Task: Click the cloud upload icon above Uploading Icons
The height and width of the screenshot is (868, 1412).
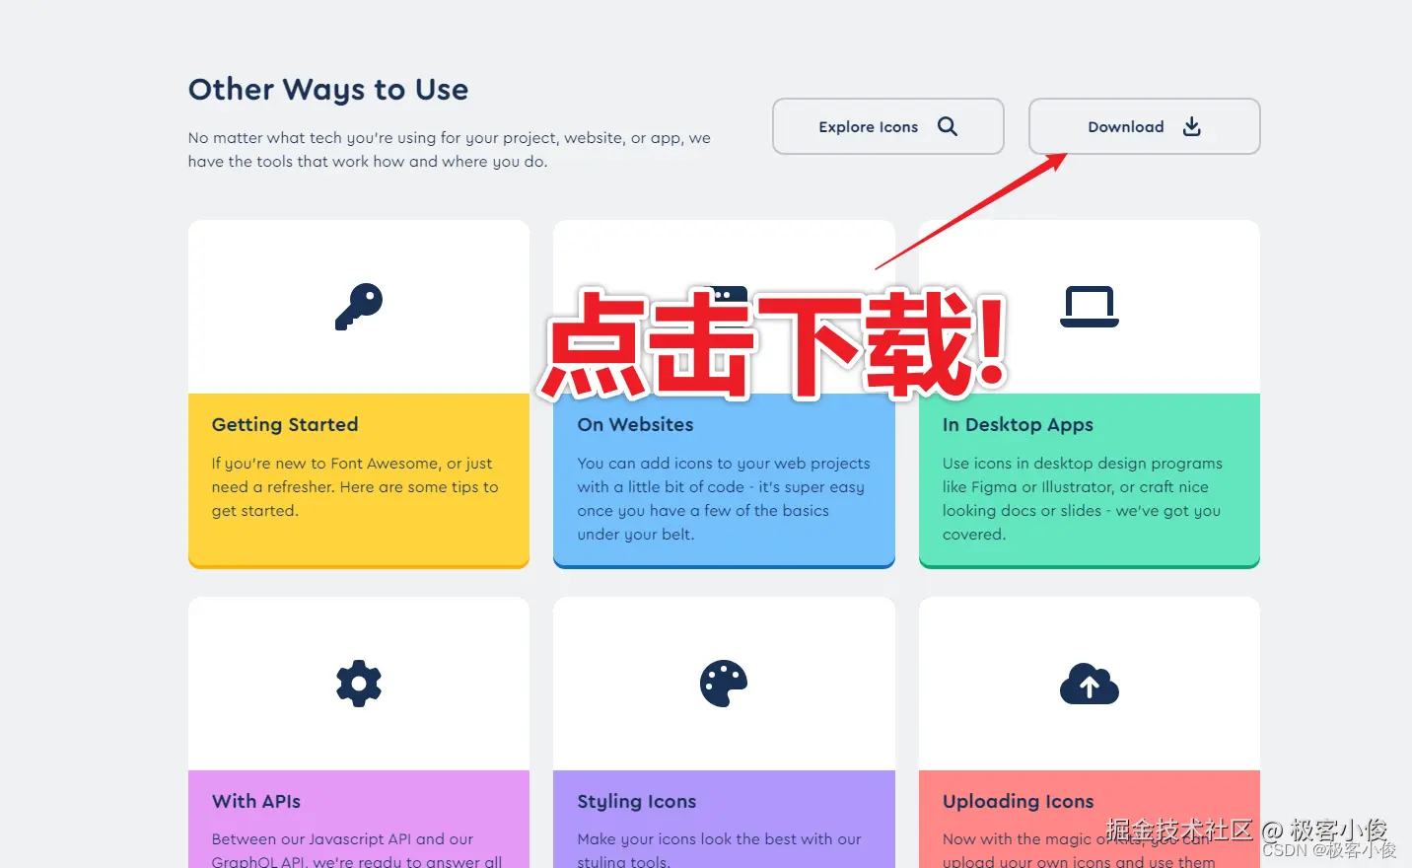Action: pyautogui.click(x=1090, y=684)
